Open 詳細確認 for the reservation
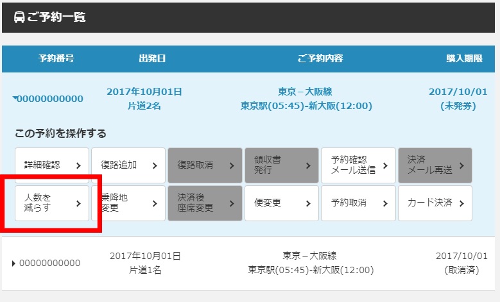500x302 pixels. tap(52, 165)
